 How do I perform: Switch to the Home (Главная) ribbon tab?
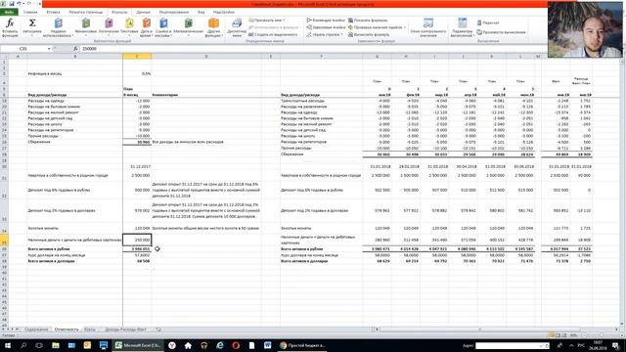[x=30, y=12]
